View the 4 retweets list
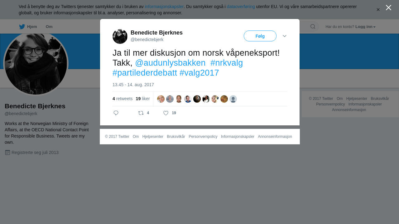This screenshot has height=224, width=399. pyautogui.click(x=123, y=99)
